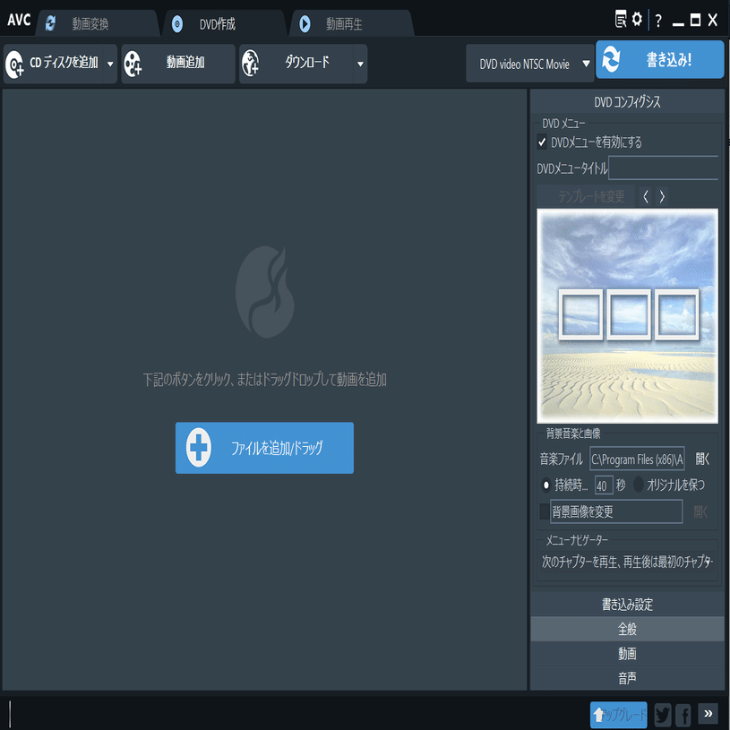Click the アップグレード button

(619, 714)
